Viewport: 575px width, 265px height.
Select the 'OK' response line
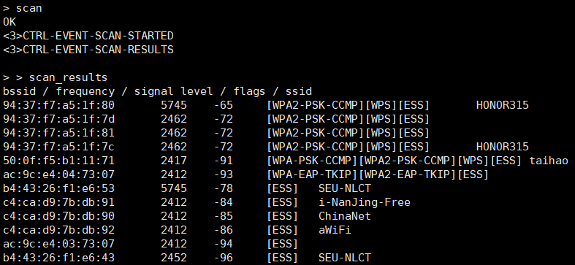pyautogui.click(x=9, y=22)
